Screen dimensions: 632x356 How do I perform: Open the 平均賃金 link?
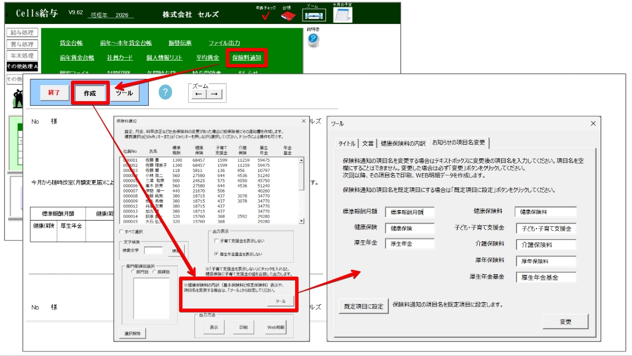pos(208,58)
